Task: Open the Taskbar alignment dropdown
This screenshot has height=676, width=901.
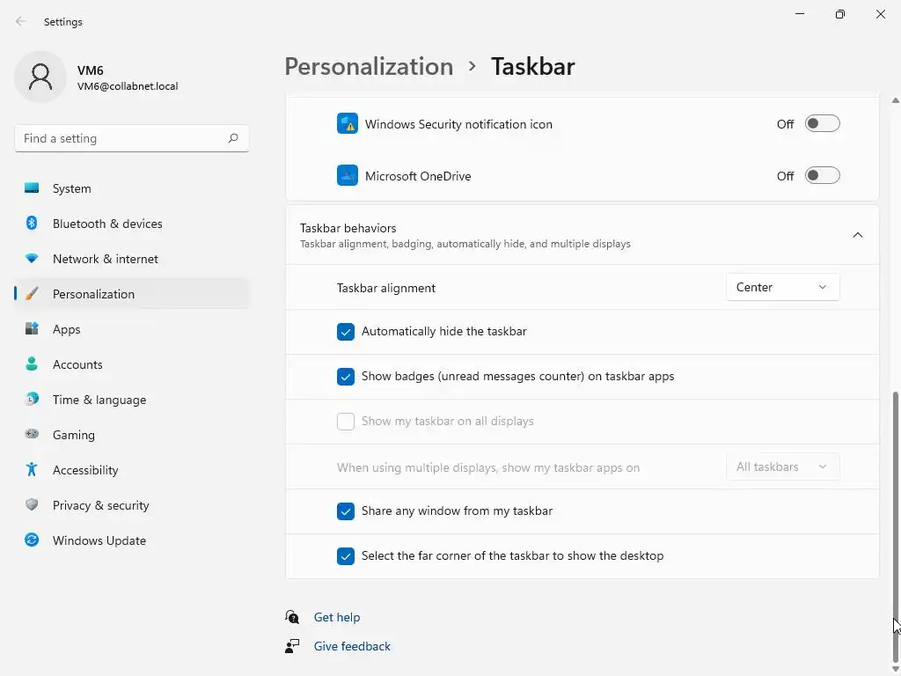Action: (782, 288)
